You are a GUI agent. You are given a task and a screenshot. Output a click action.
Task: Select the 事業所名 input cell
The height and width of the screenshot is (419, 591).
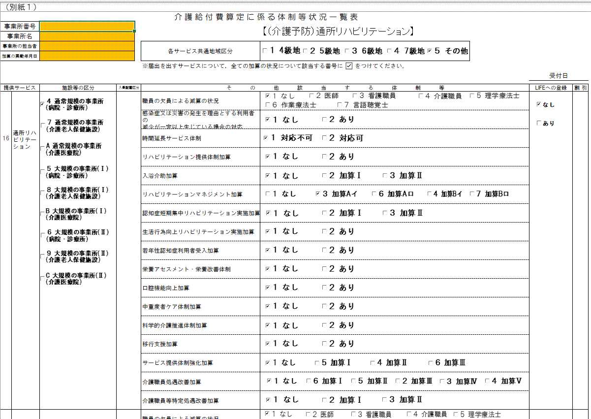point(87,36)
